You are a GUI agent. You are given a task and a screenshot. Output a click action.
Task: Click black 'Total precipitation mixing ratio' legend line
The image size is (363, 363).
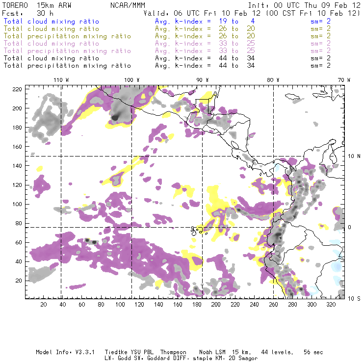coord(67,66)
